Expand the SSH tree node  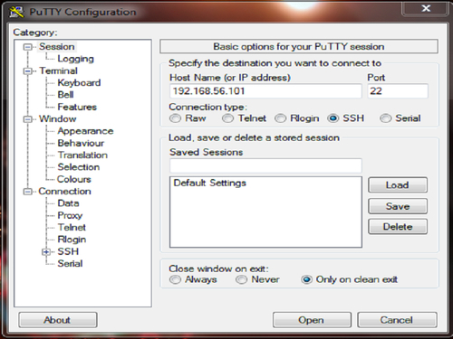pos(46,251)
